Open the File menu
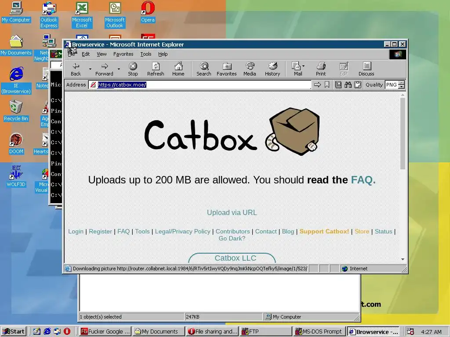 [x=71, y=54]
